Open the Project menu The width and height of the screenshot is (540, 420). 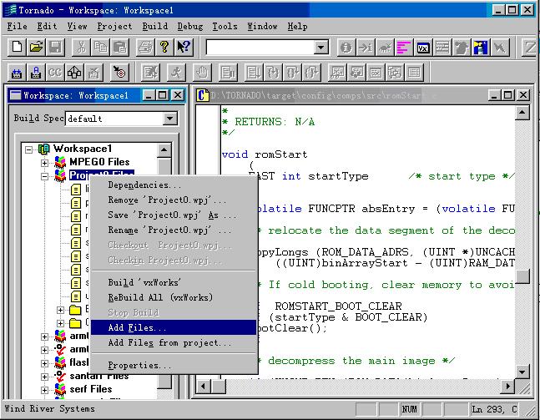(x=114, y=26)
